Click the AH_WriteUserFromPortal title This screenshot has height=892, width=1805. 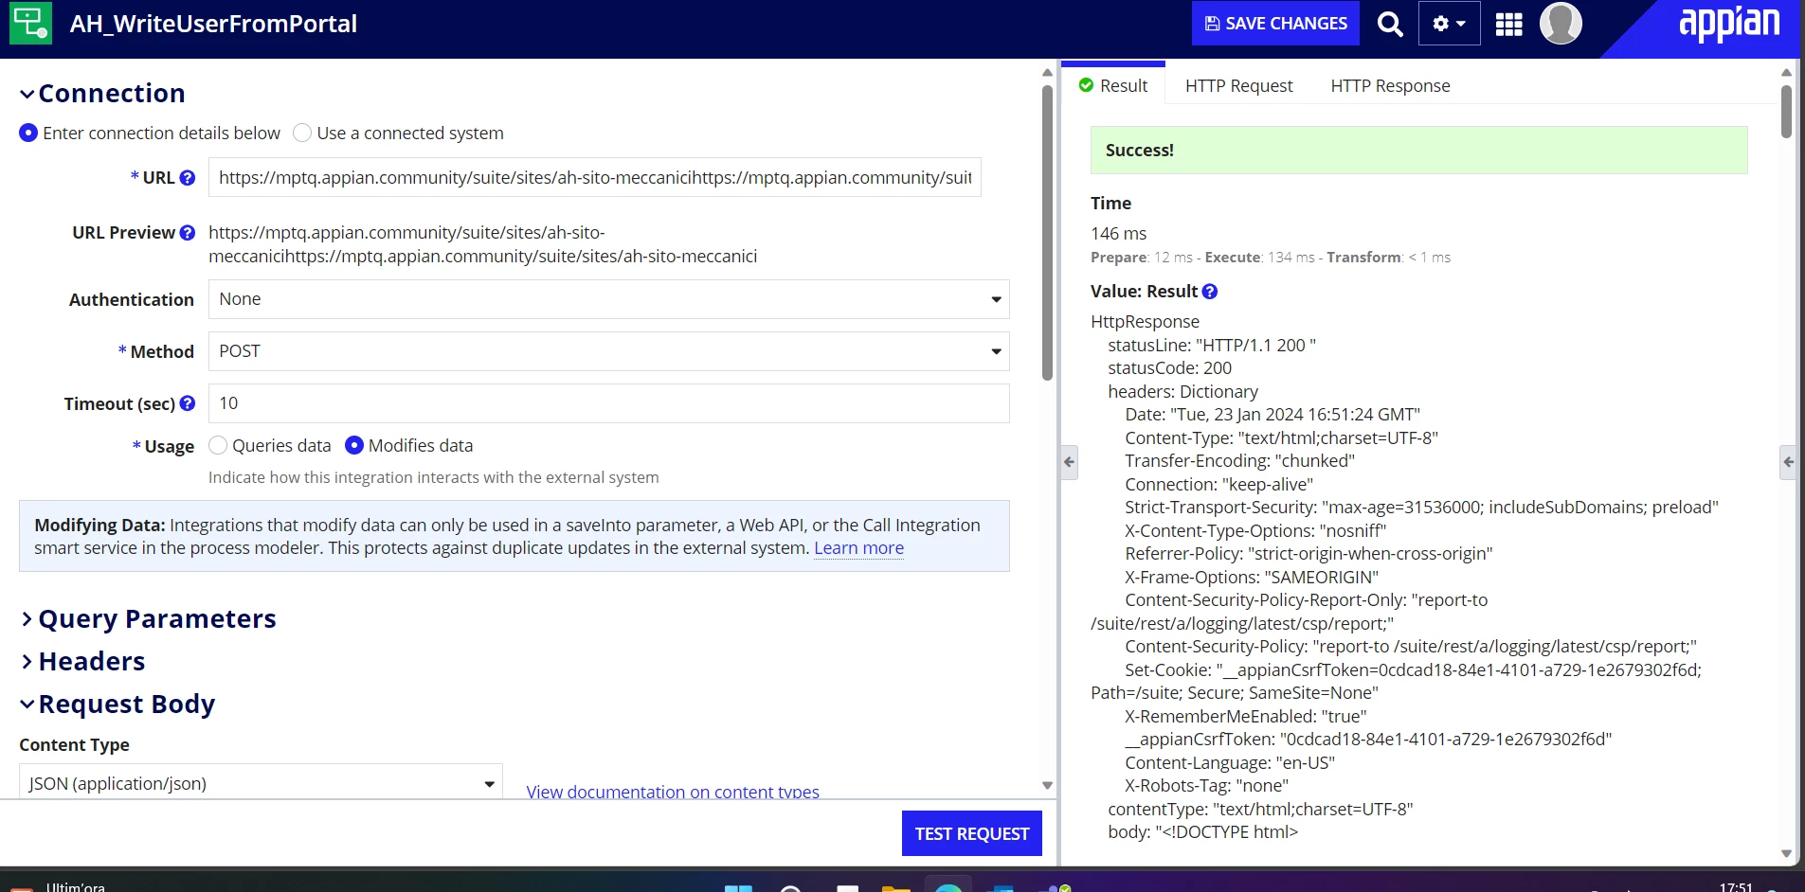pos(213,24)
